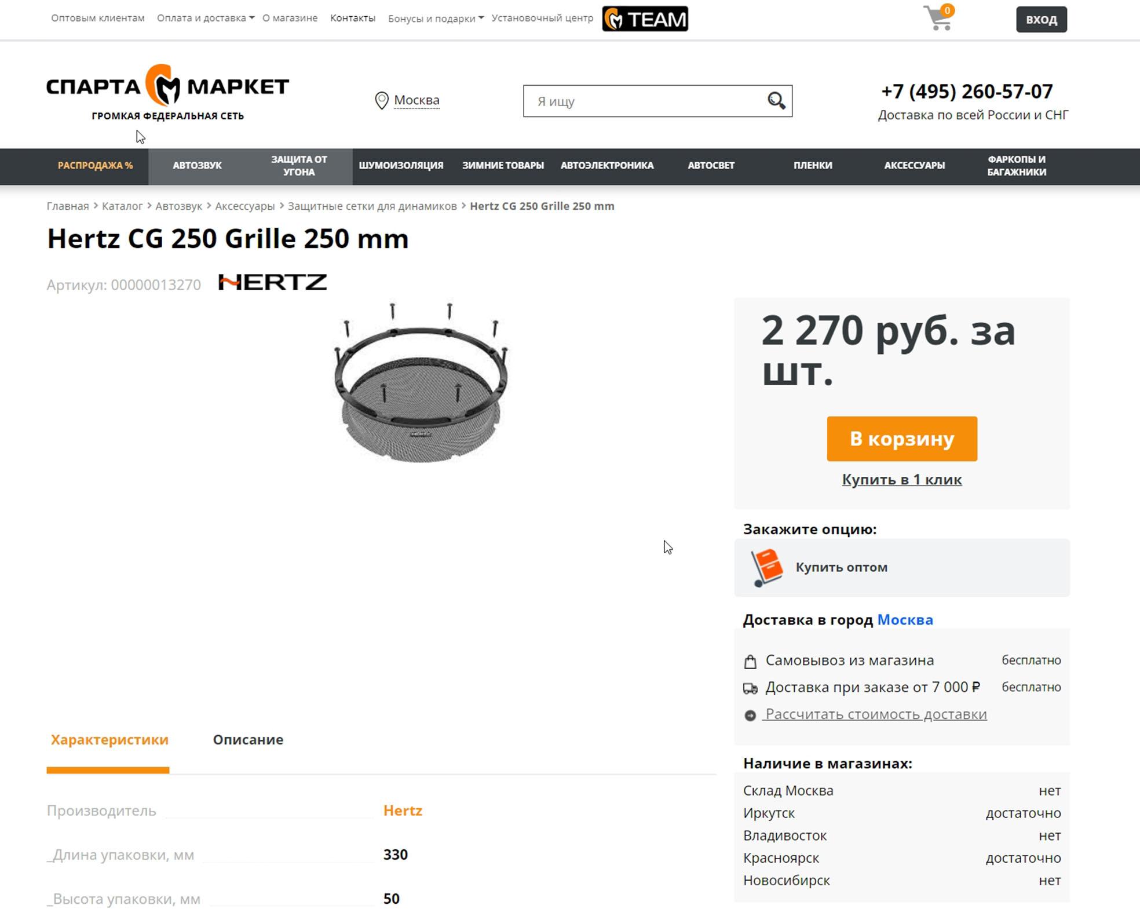
Task: Expand the Оплата и доставка dropdown
Action: coord(206,18)
